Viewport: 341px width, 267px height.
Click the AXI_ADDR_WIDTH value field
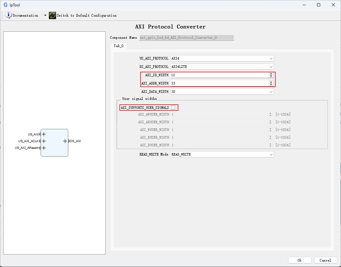(220, 83)
